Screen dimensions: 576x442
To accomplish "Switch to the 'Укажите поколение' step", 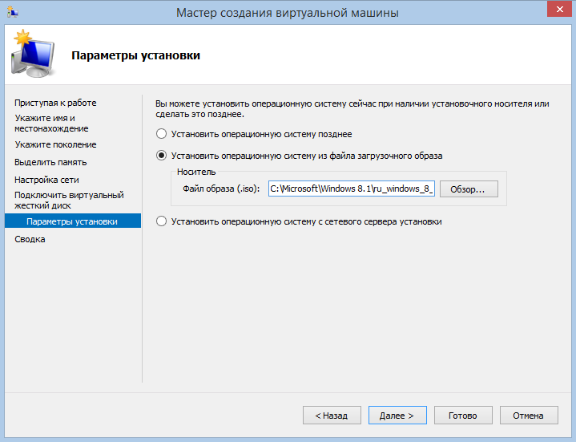I will point(55,144).
